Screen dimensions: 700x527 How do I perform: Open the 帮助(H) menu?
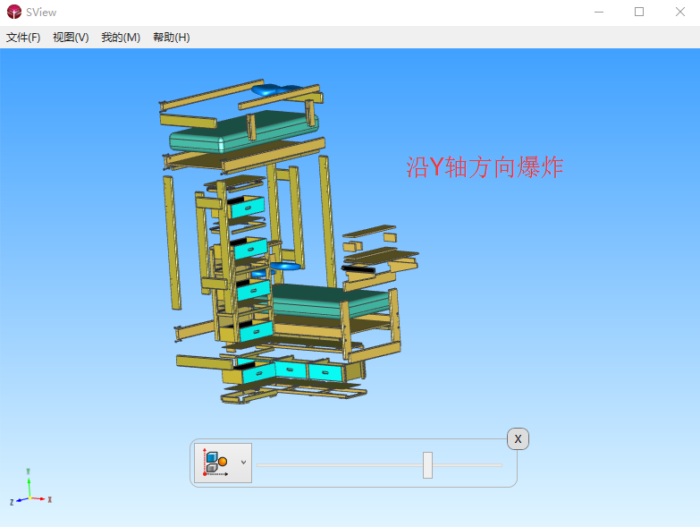[x=172, y=37]
